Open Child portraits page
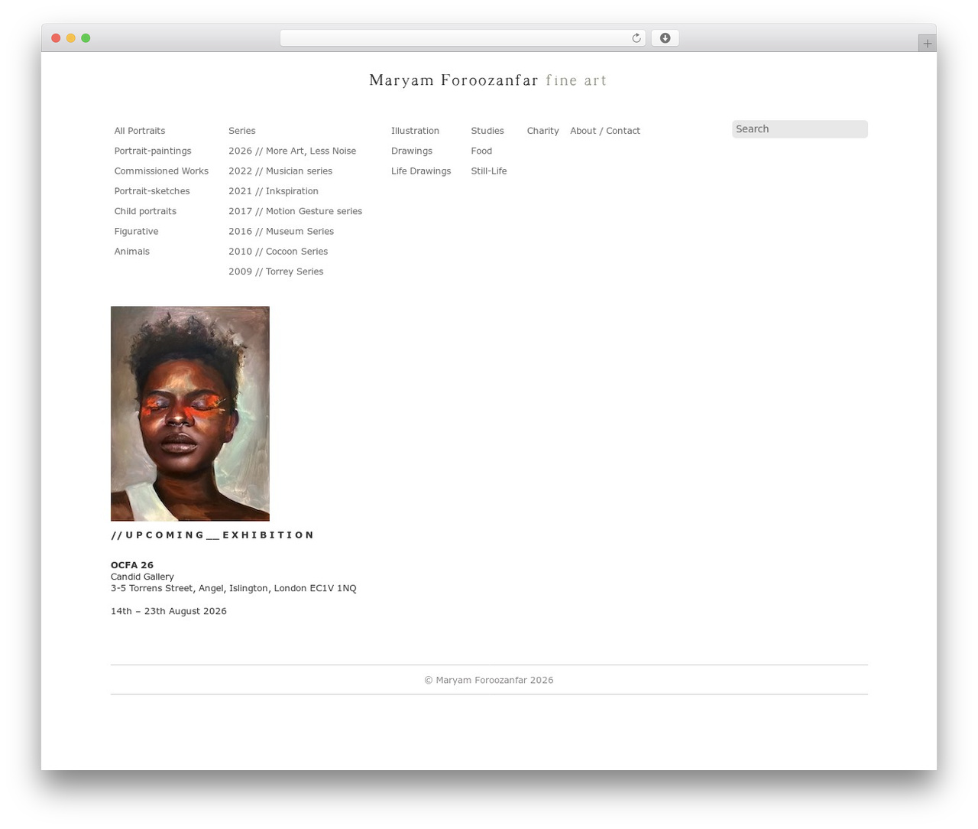 145,211
